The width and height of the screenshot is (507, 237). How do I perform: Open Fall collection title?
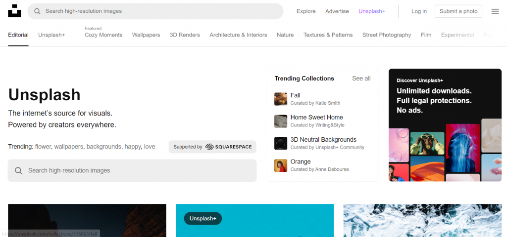coord(295,95)
